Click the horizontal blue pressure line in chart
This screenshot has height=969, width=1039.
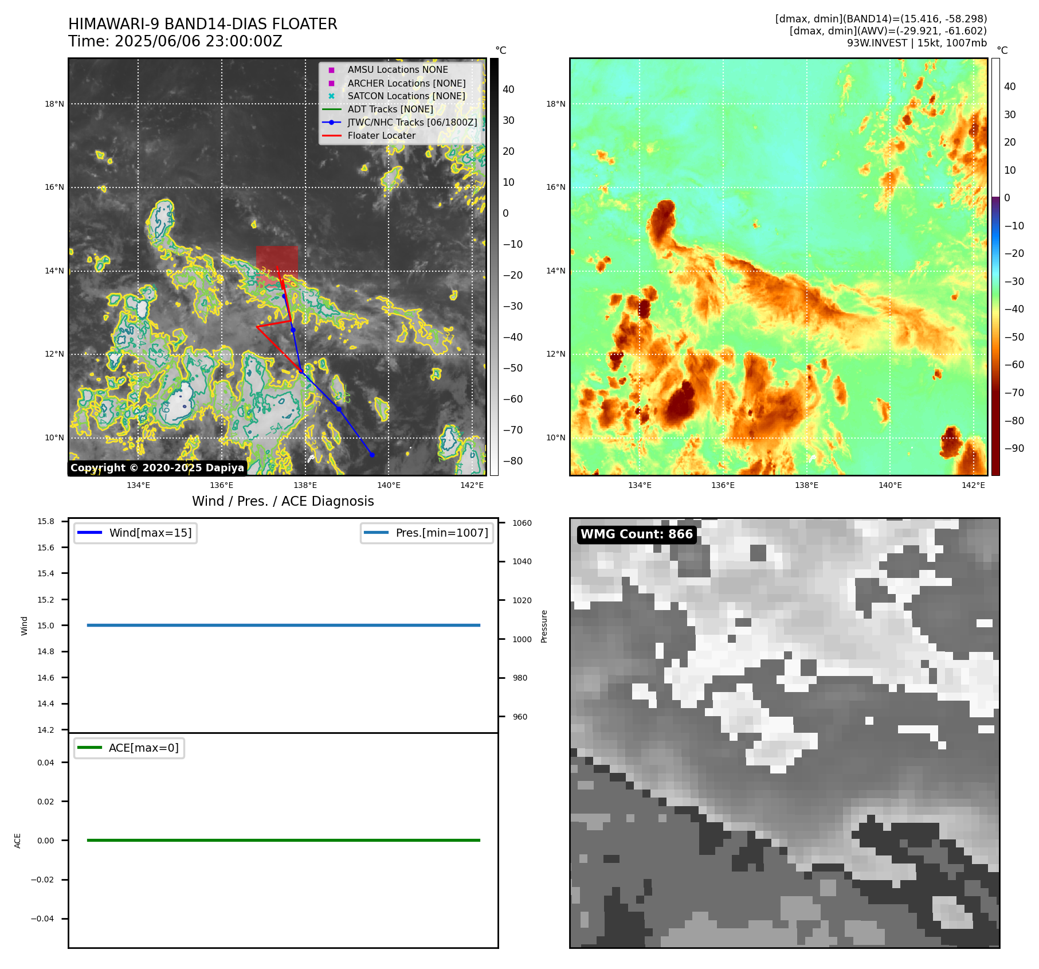[x=284, y=625]
